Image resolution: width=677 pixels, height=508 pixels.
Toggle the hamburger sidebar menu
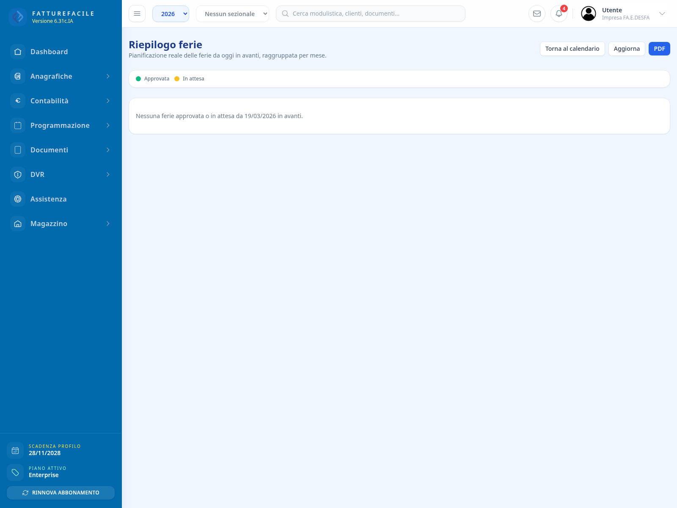click(x=137, y=14)
